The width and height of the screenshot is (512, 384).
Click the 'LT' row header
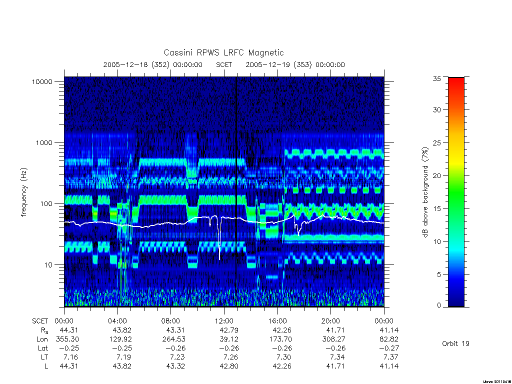pyautogui.click(x=44, y=357)
